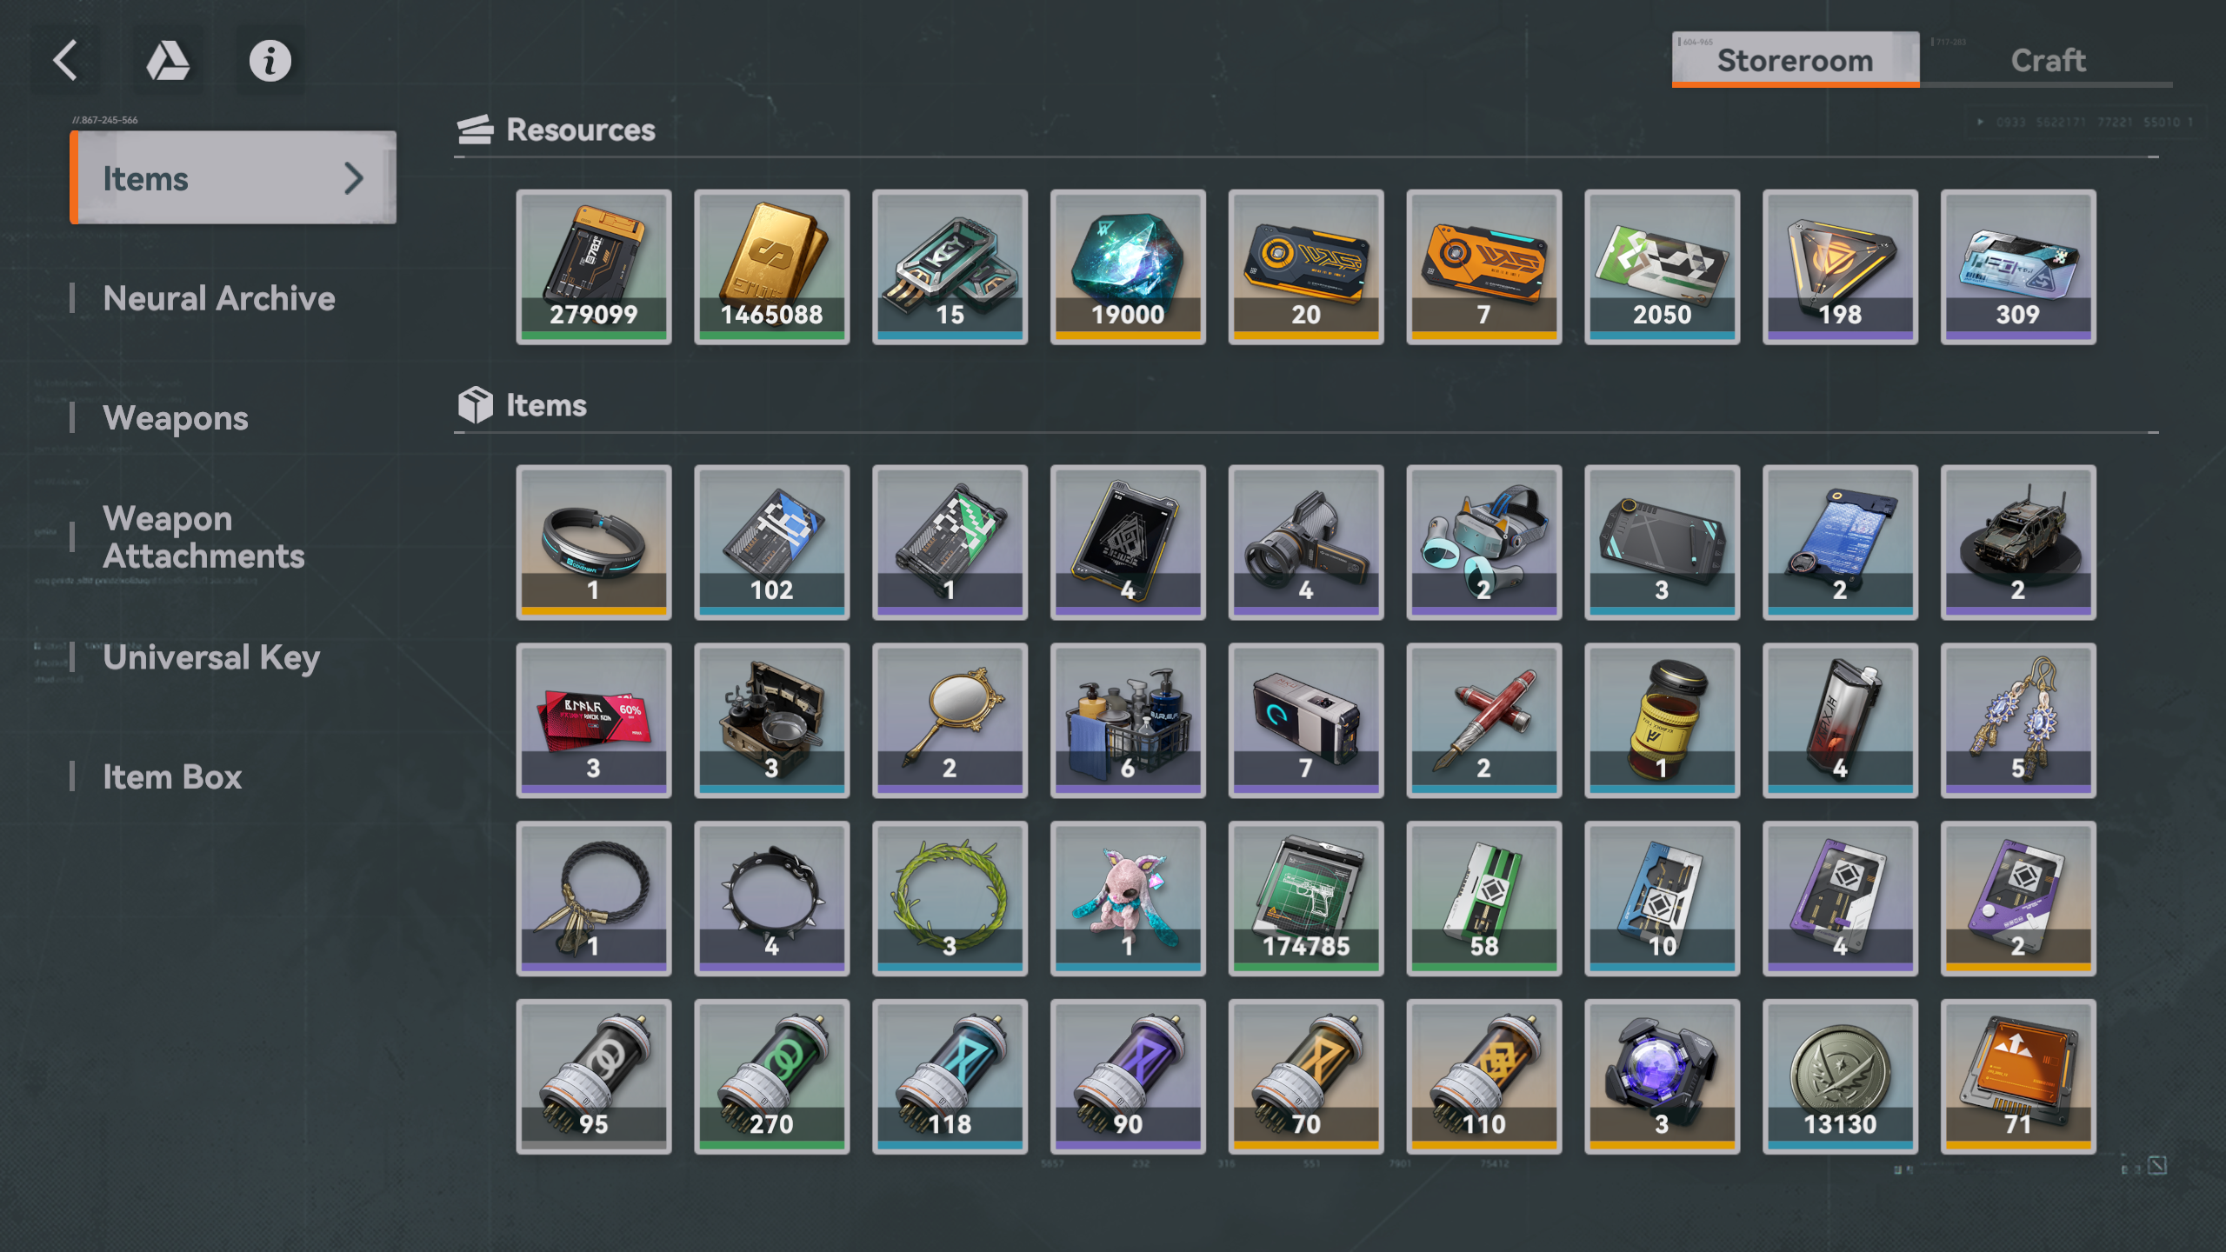Open the Item Box category

(x=172, y=776)
